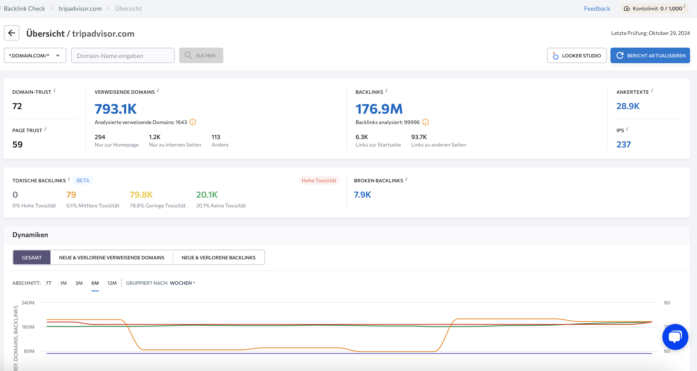
Task: Click Toxische Backlinks info icon
Action: [x=69, y=179]
